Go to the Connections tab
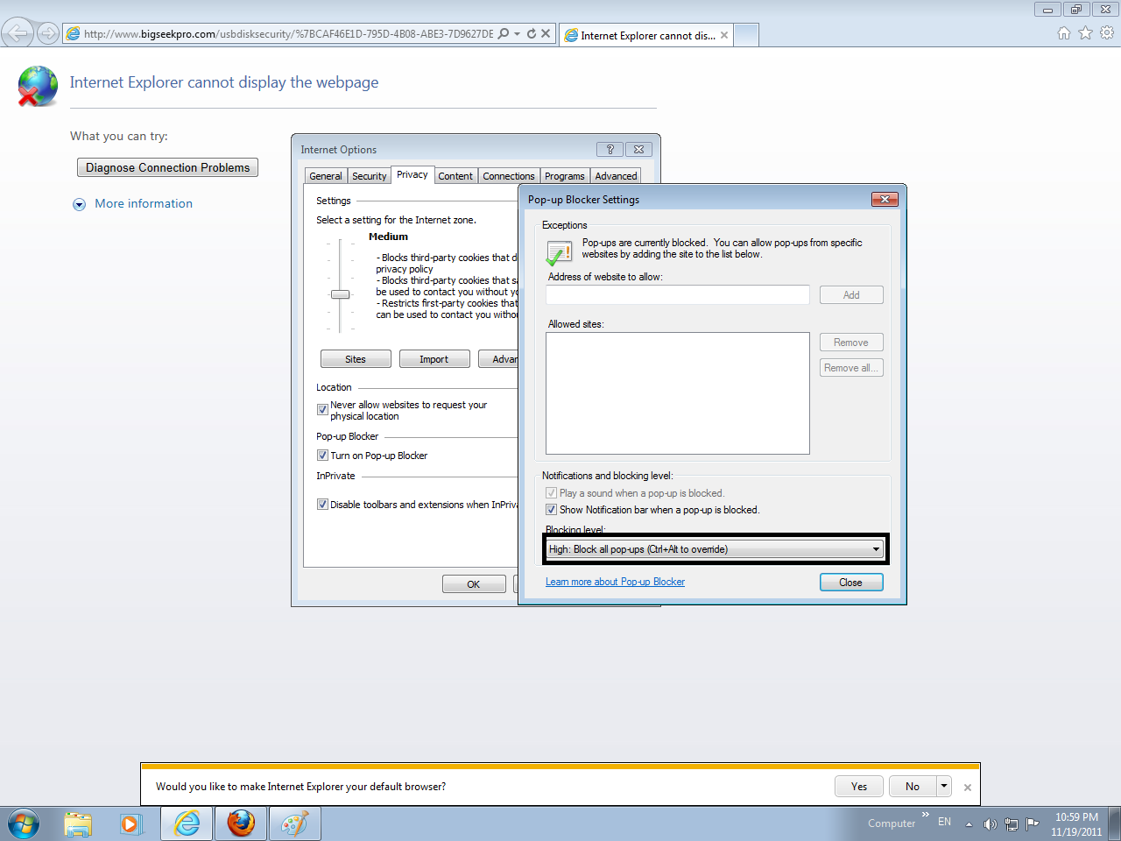Viewport: 1121px width, 841px height. coord(509,176)
